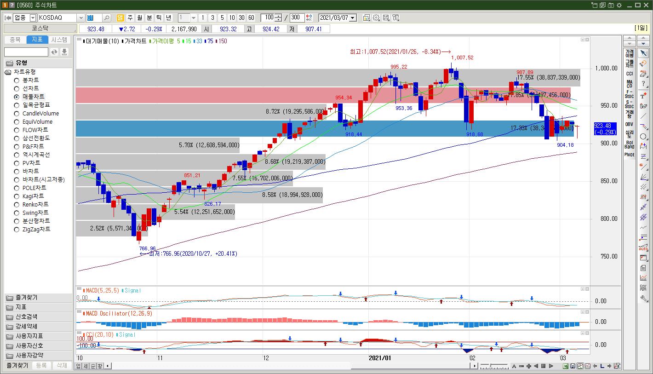Select the arrow pointer tool

click(643, 53)
